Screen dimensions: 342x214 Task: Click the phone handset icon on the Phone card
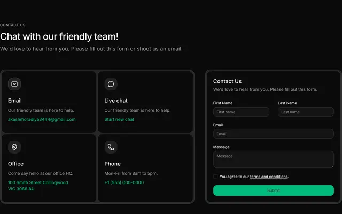point(111,147)
